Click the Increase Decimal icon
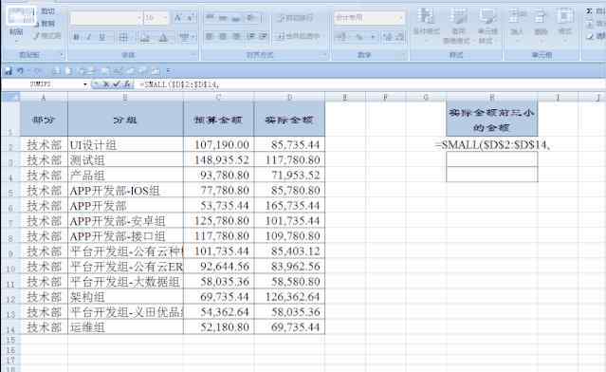The height and width of the screenshot is (372, 606). click(387, 37)
